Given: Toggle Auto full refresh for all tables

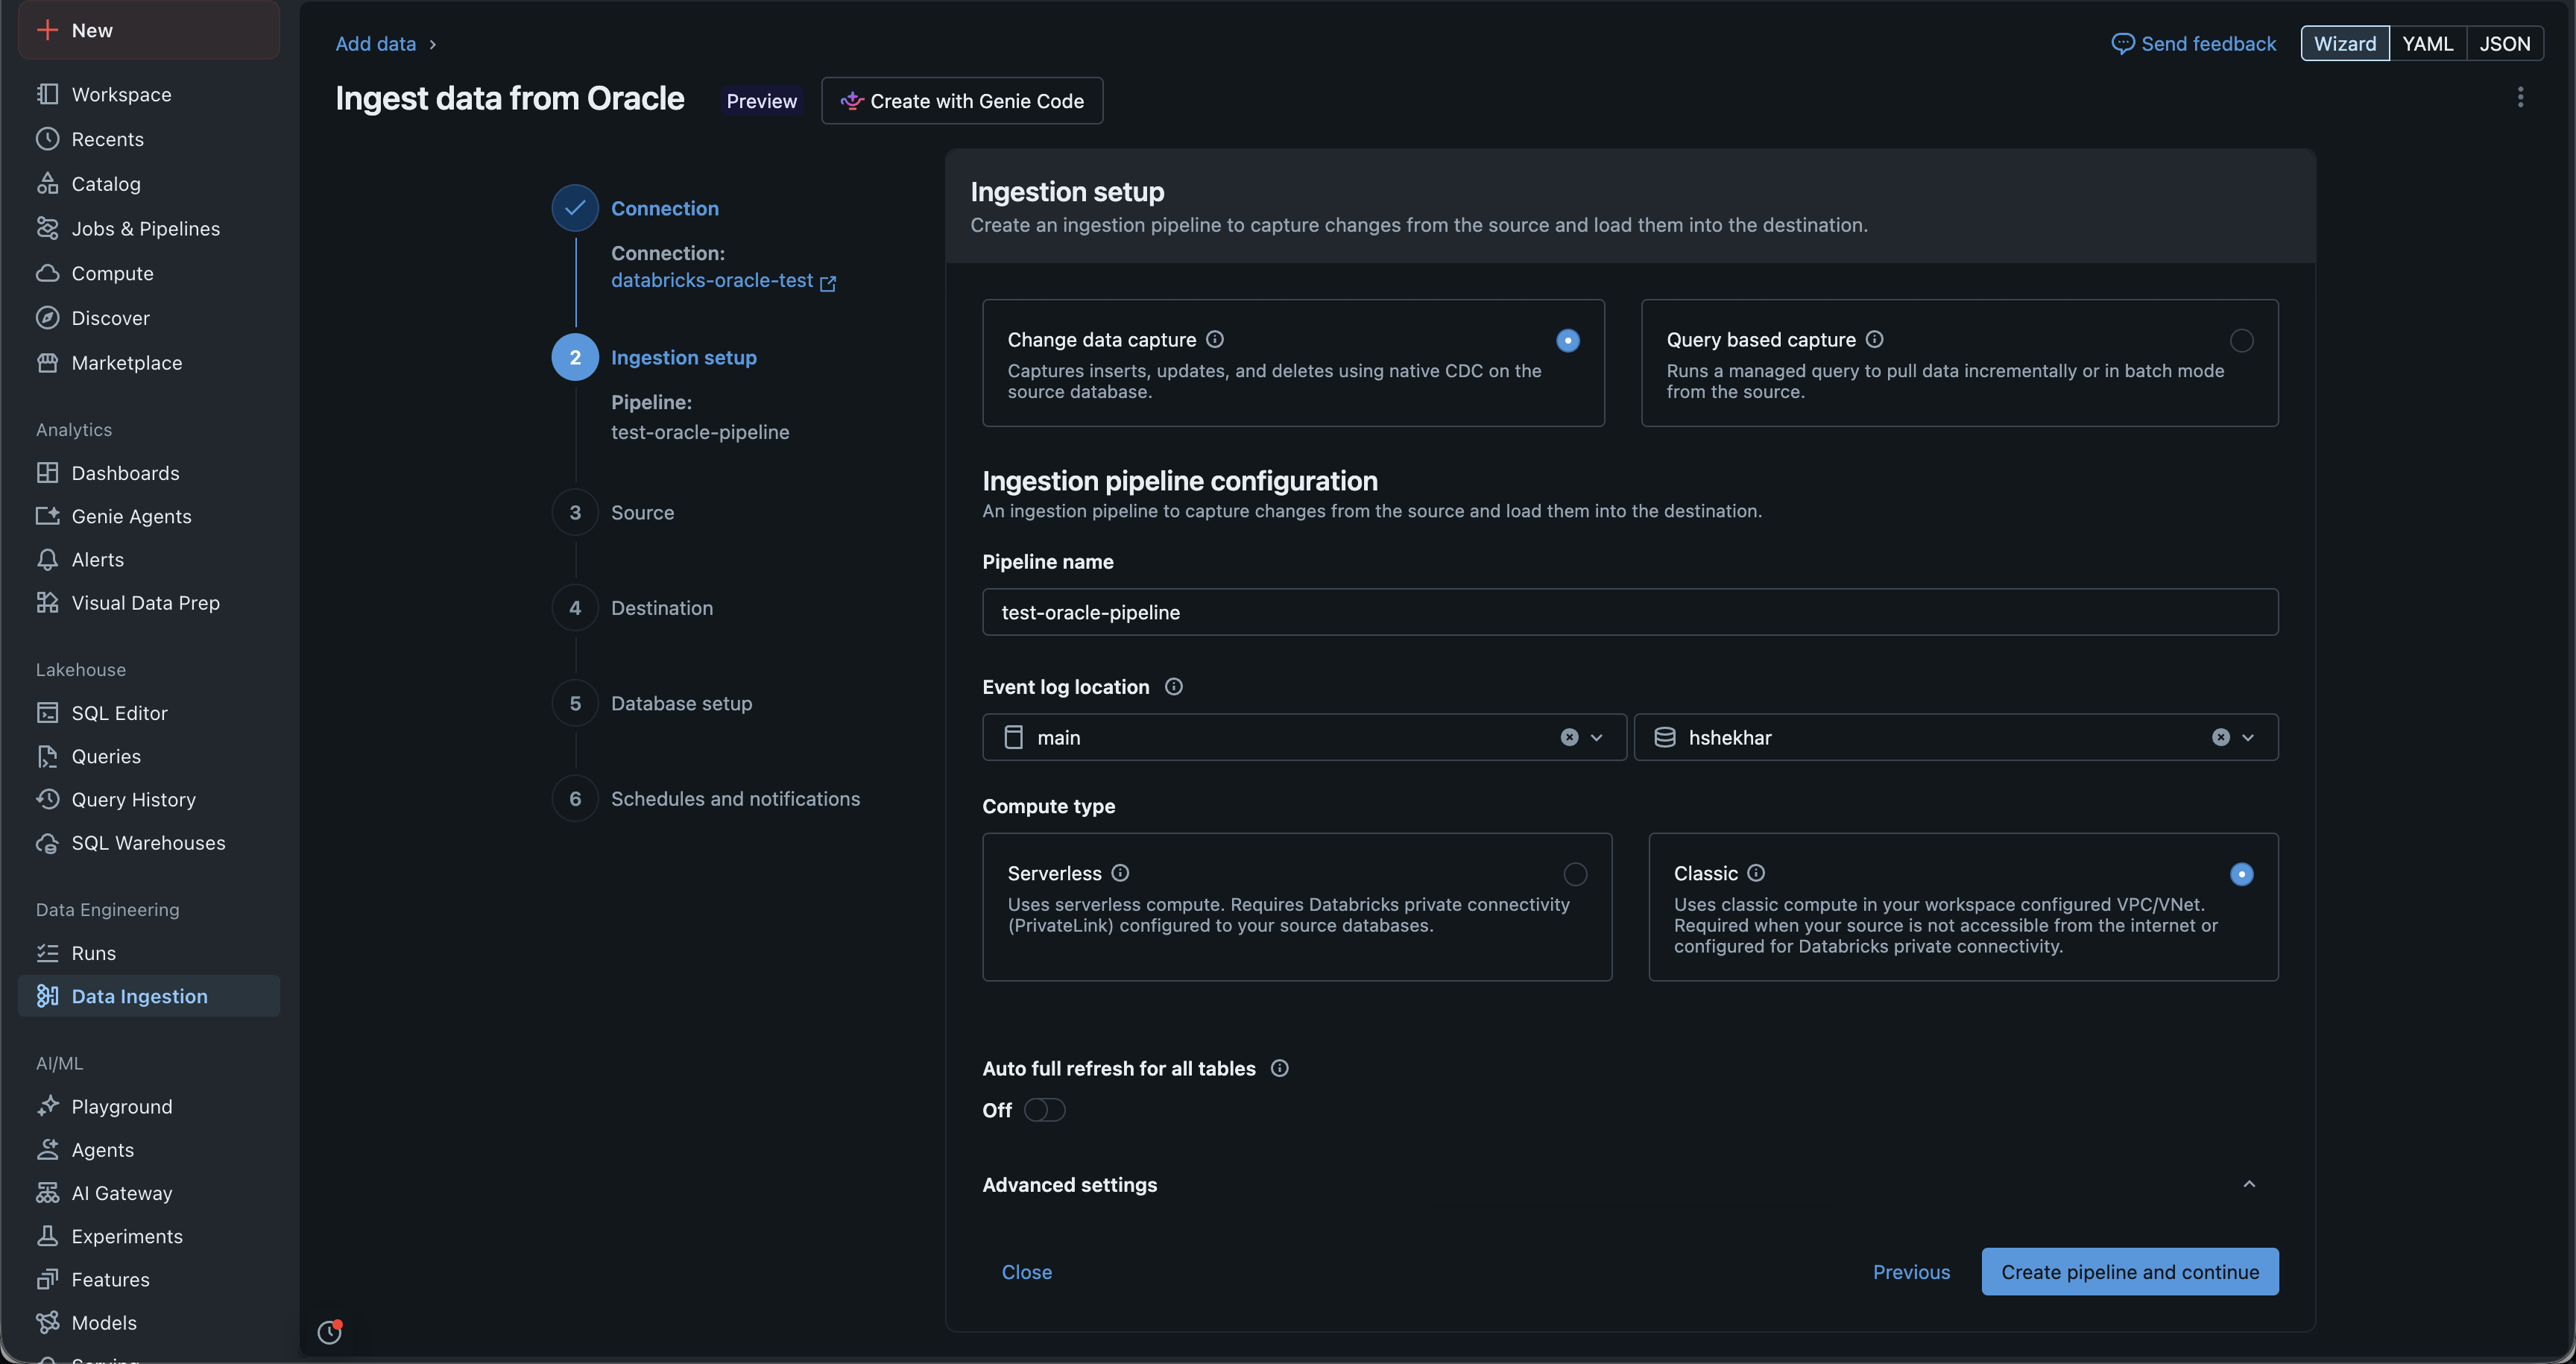Looking at the screenshot, I should (x=1044, y=1110).
